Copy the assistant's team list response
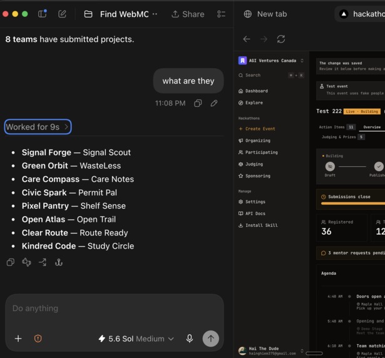The height and width of the screenshot is (358, 385). pos(11,262)
